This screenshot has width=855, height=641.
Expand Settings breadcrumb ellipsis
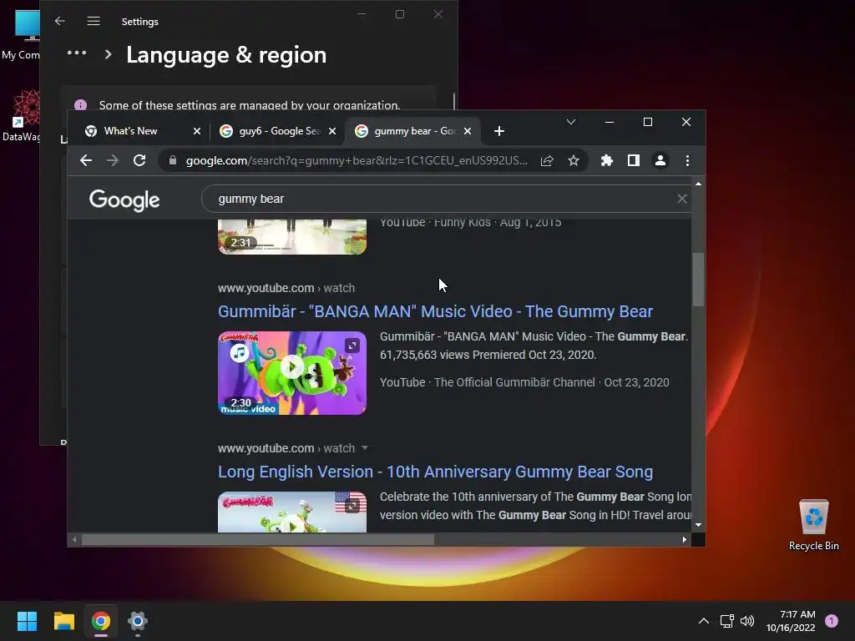click(76, 53)
